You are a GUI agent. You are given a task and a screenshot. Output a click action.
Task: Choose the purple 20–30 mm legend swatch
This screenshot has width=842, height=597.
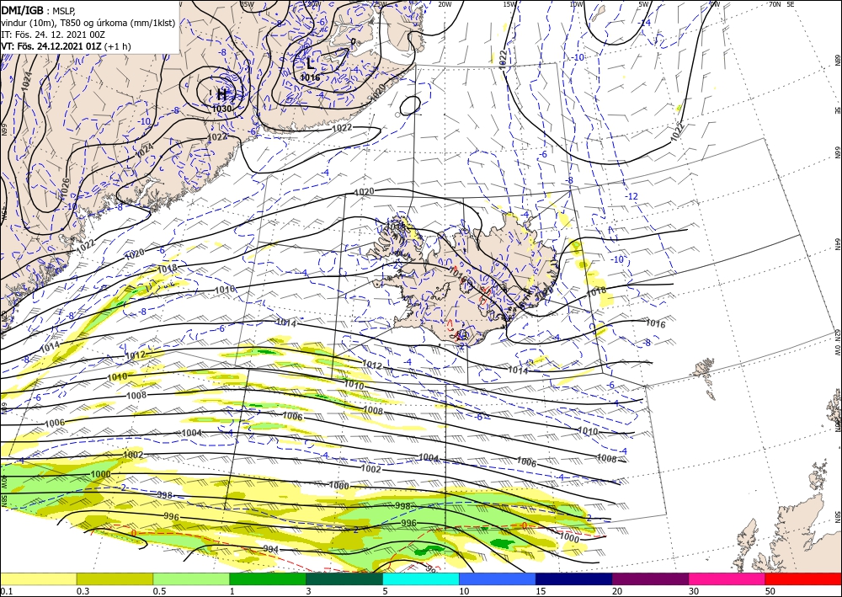pyautogui.click(x=650, y=578)
